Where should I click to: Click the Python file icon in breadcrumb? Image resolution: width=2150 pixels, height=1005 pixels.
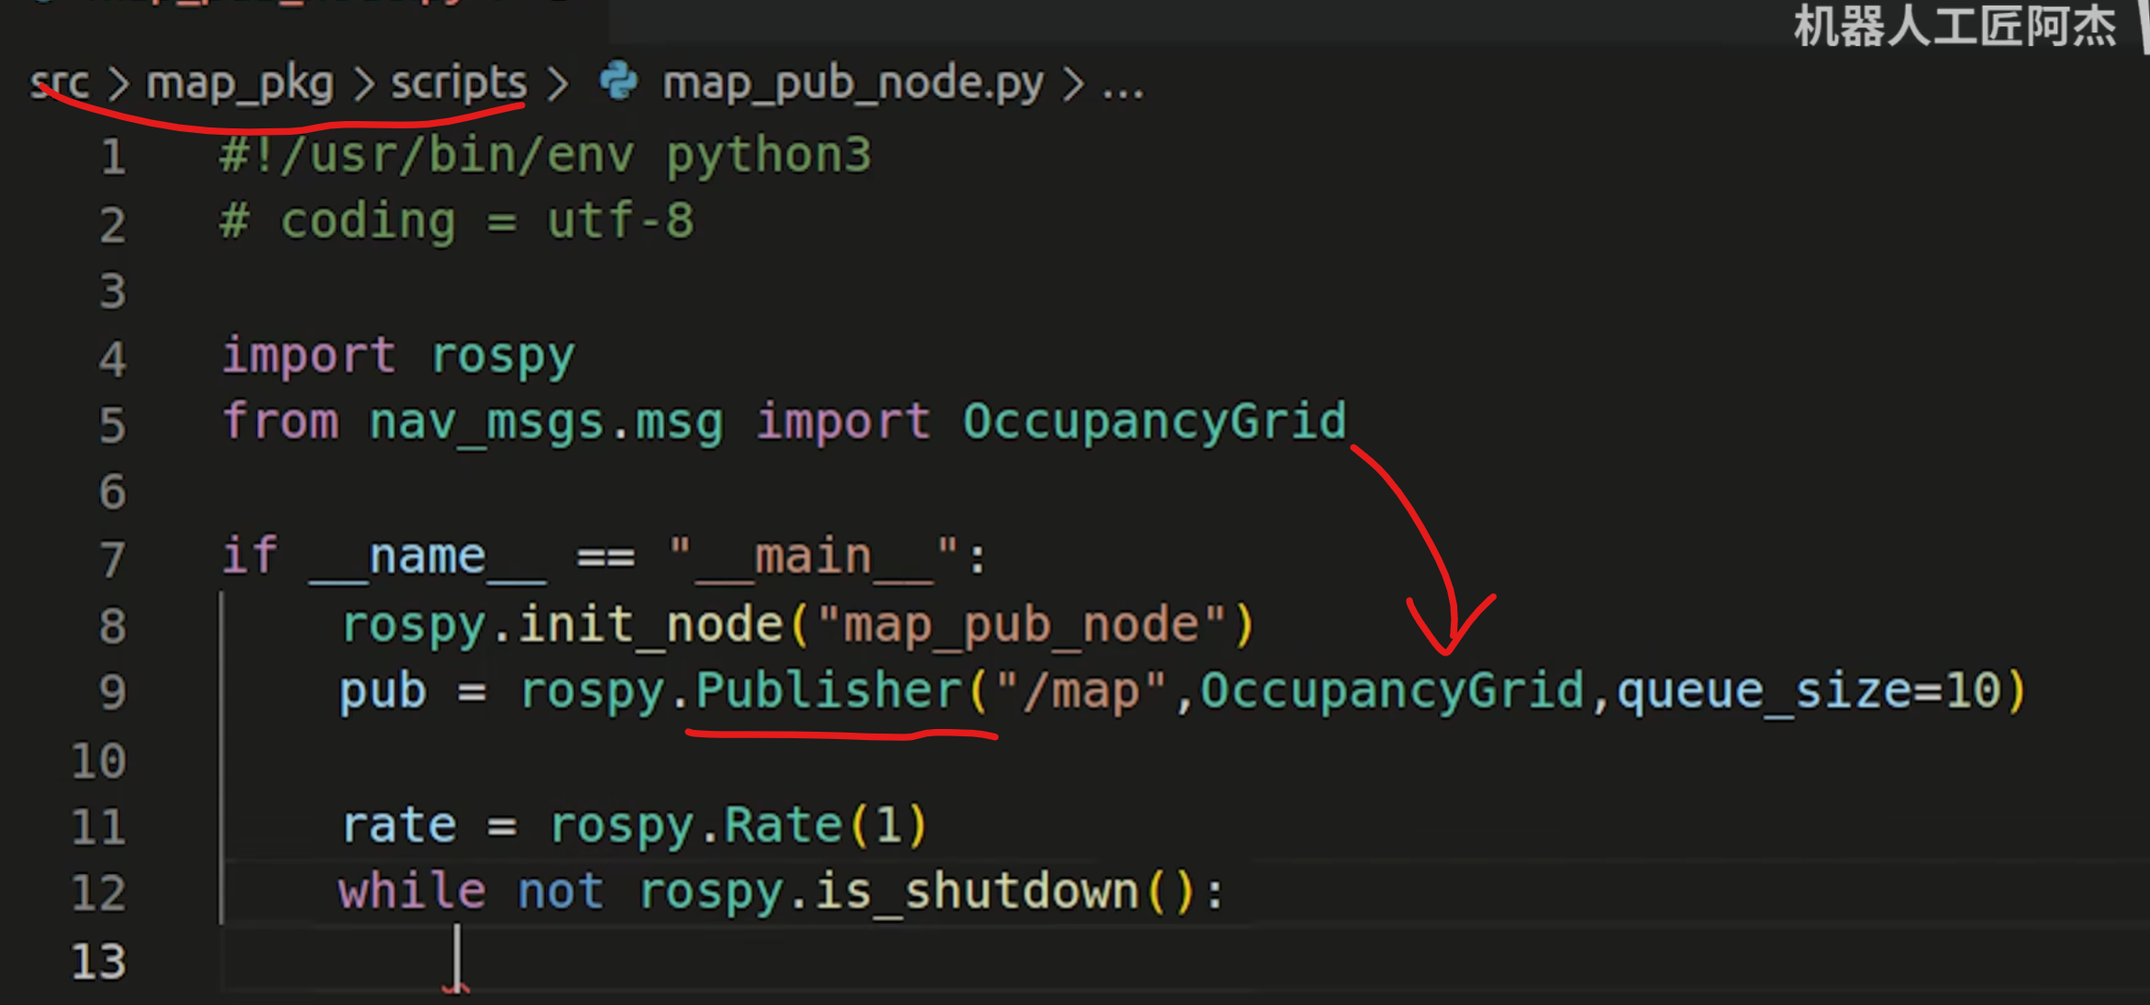click(x=618, y=83)
